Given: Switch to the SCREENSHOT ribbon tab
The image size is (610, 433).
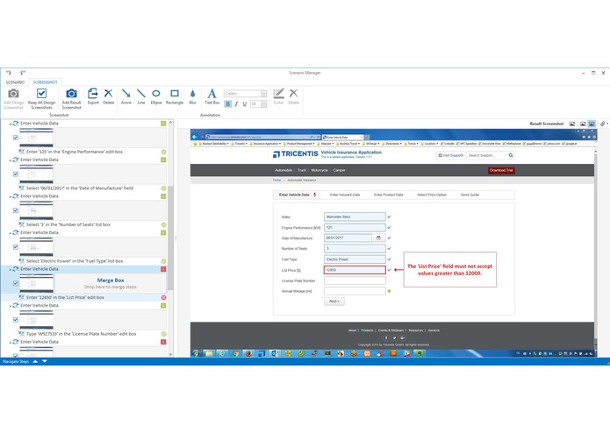Looking at the screenshot, I should pos(45,82).
